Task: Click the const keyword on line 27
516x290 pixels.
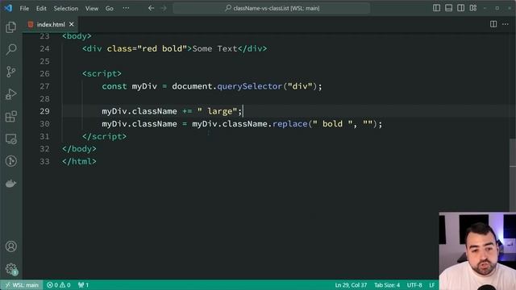Action: (x=114, y=86)
